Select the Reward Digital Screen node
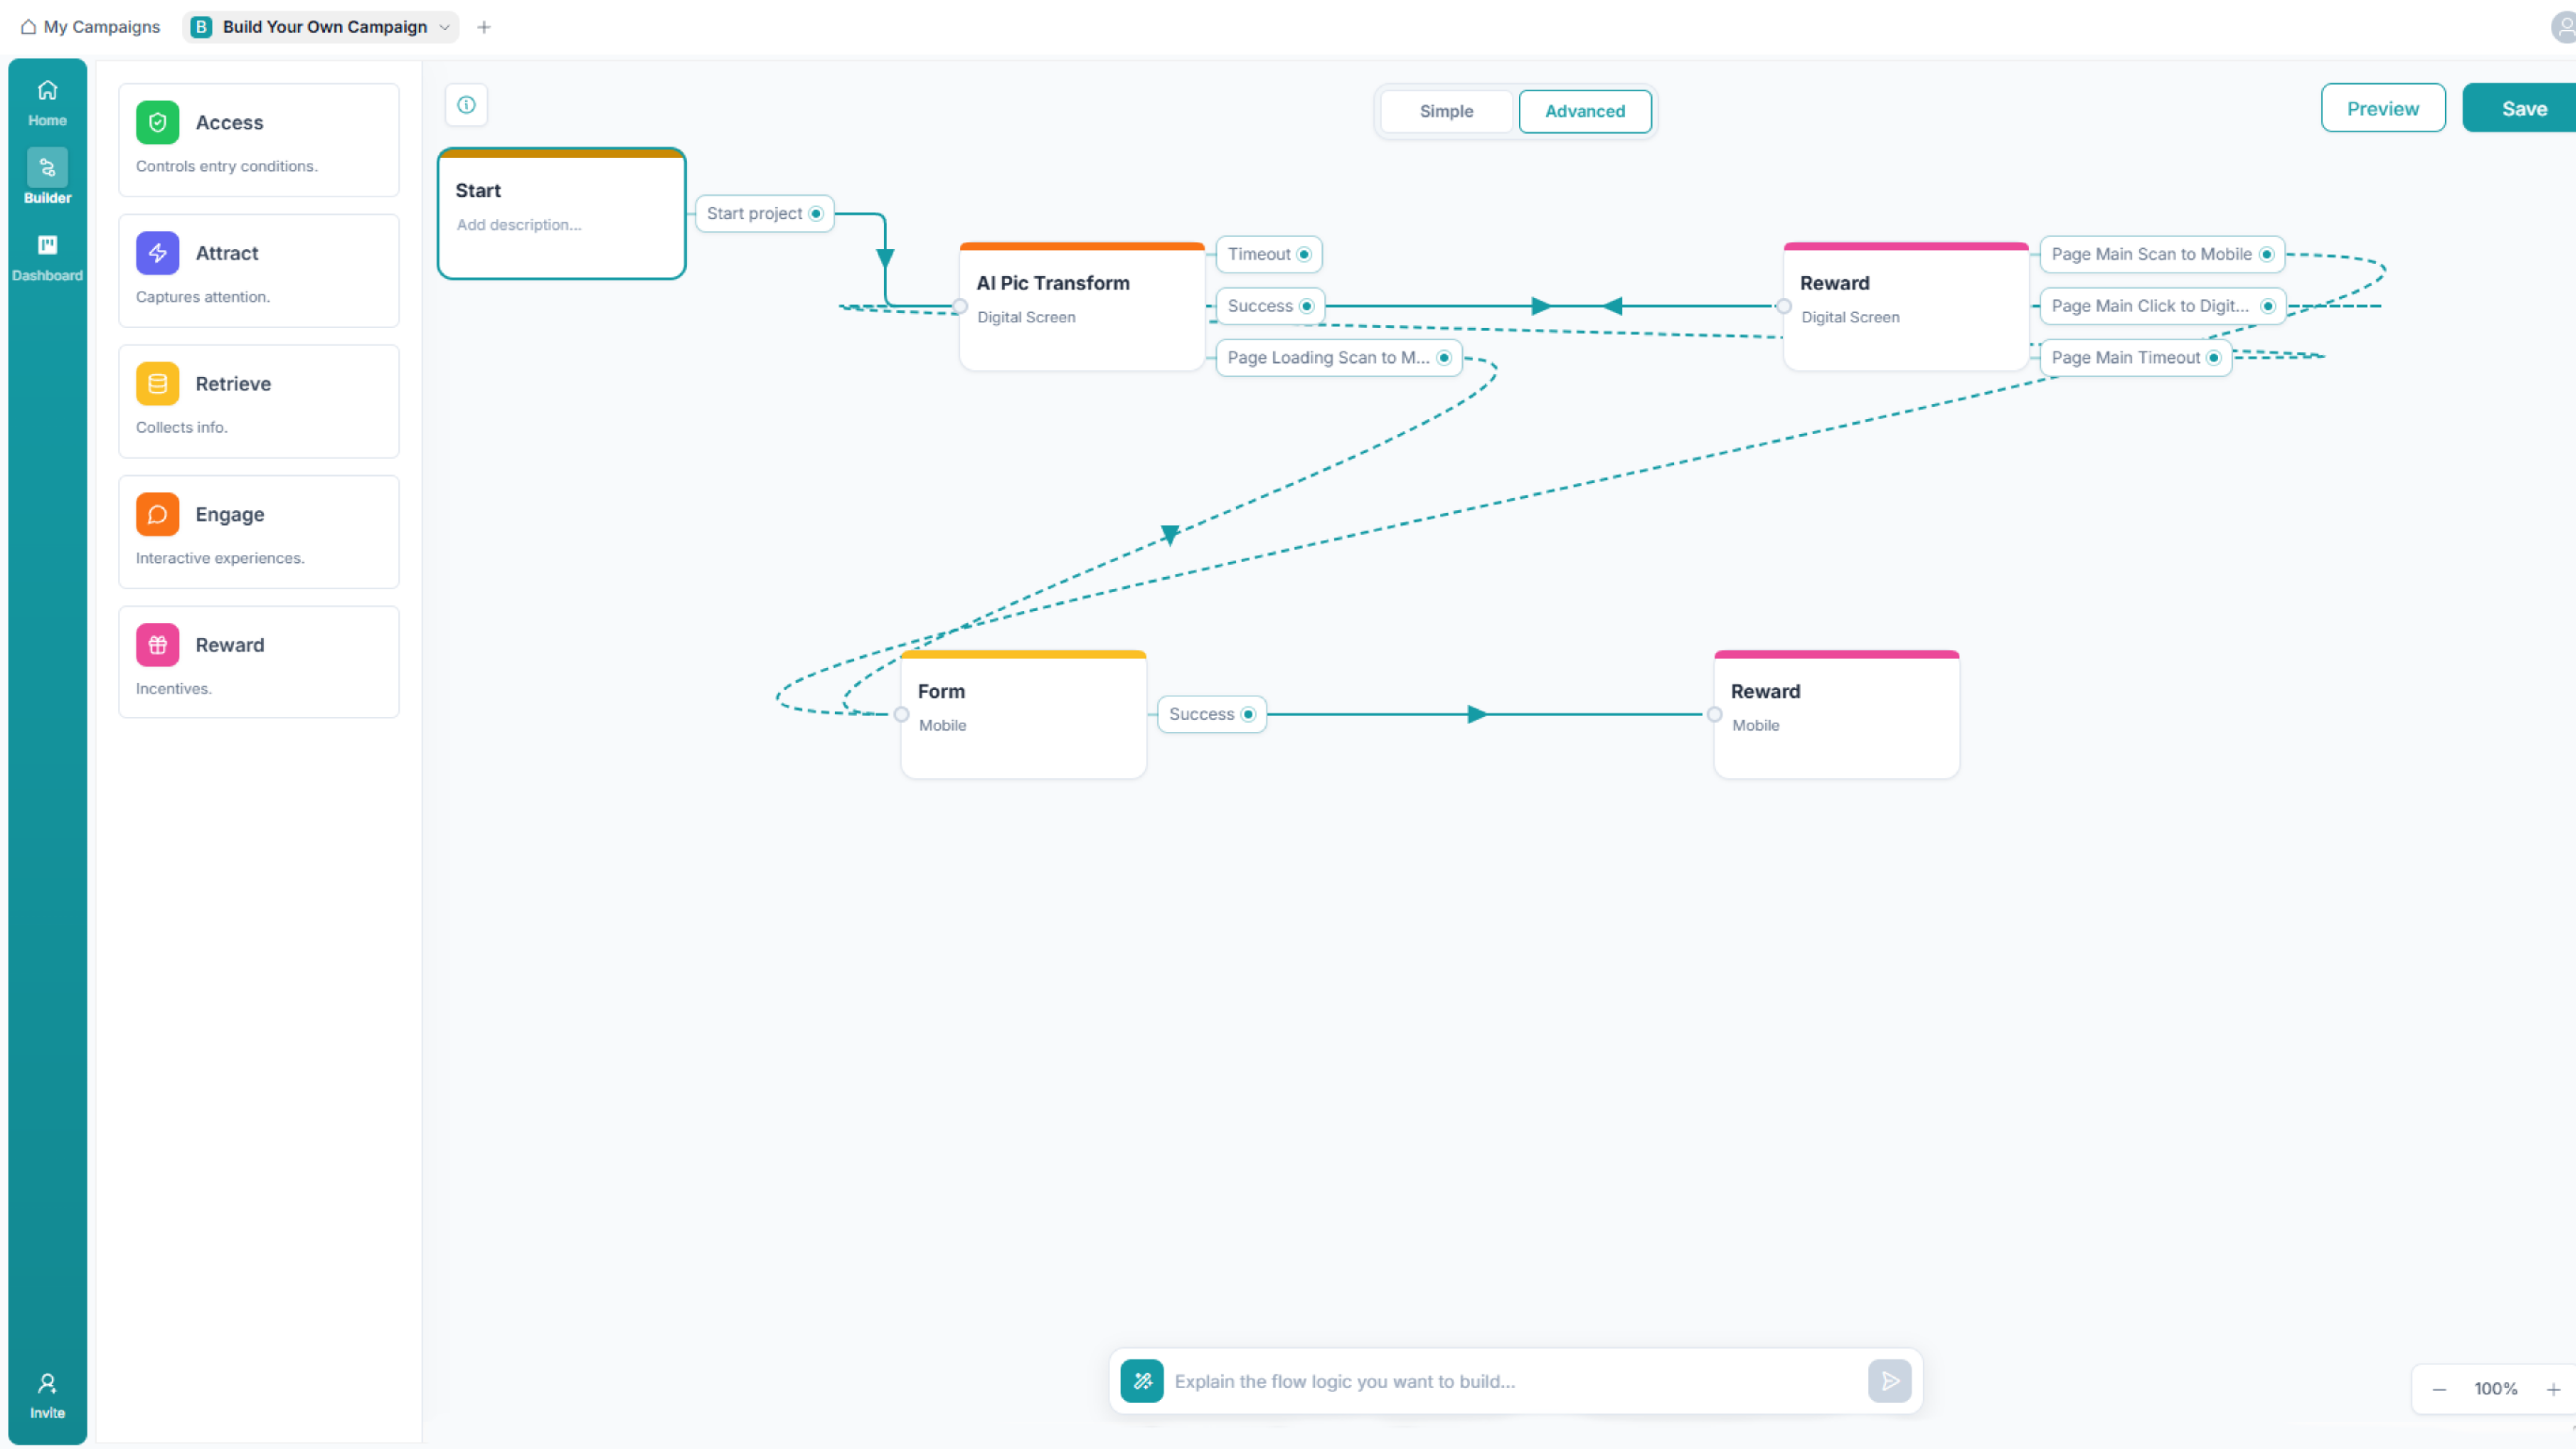Screen dimensions: 2576x1449 pos(1906,306)
